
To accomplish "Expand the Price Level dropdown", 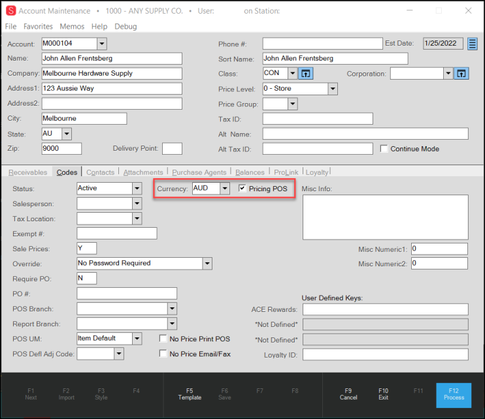I will click(x=333, y=89).
